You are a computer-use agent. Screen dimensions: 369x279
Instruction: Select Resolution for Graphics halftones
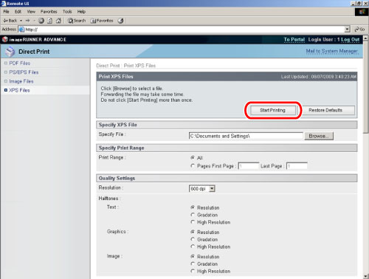click(193, 232)
